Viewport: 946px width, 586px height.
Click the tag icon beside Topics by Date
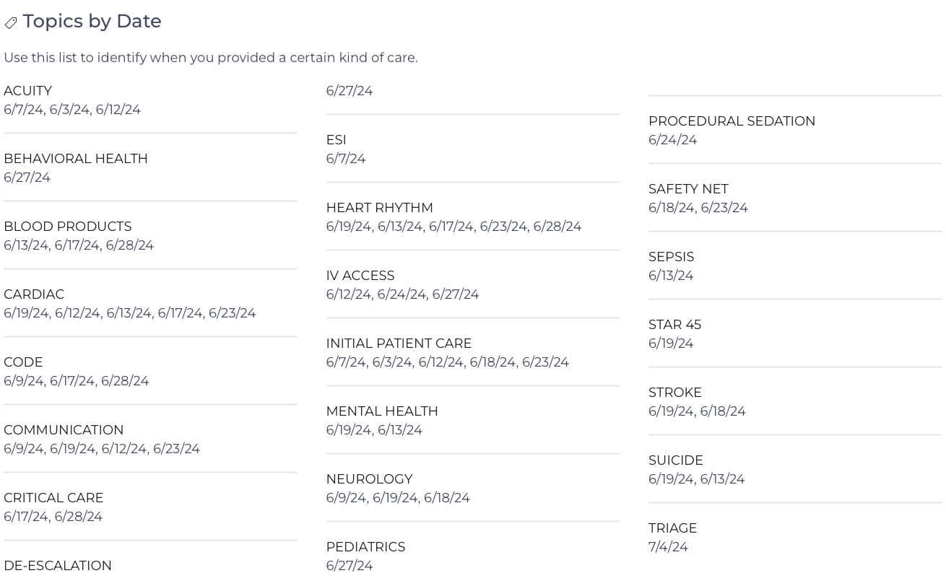point(11,23)
